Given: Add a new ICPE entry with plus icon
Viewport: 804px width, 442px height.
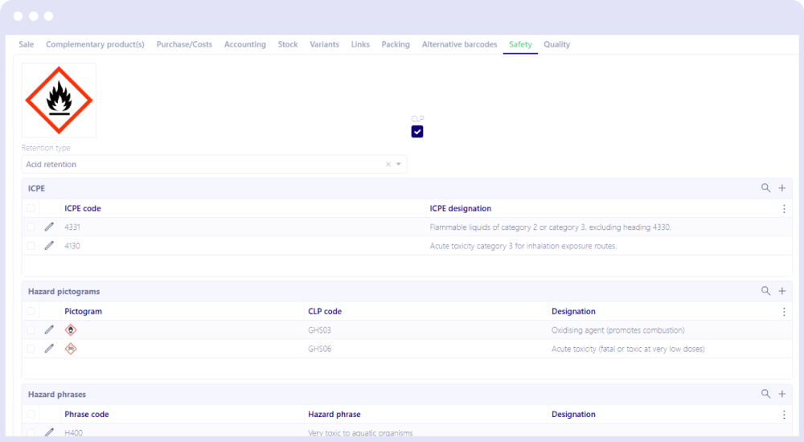Looking at the screenshot, I should pos(781,188).
